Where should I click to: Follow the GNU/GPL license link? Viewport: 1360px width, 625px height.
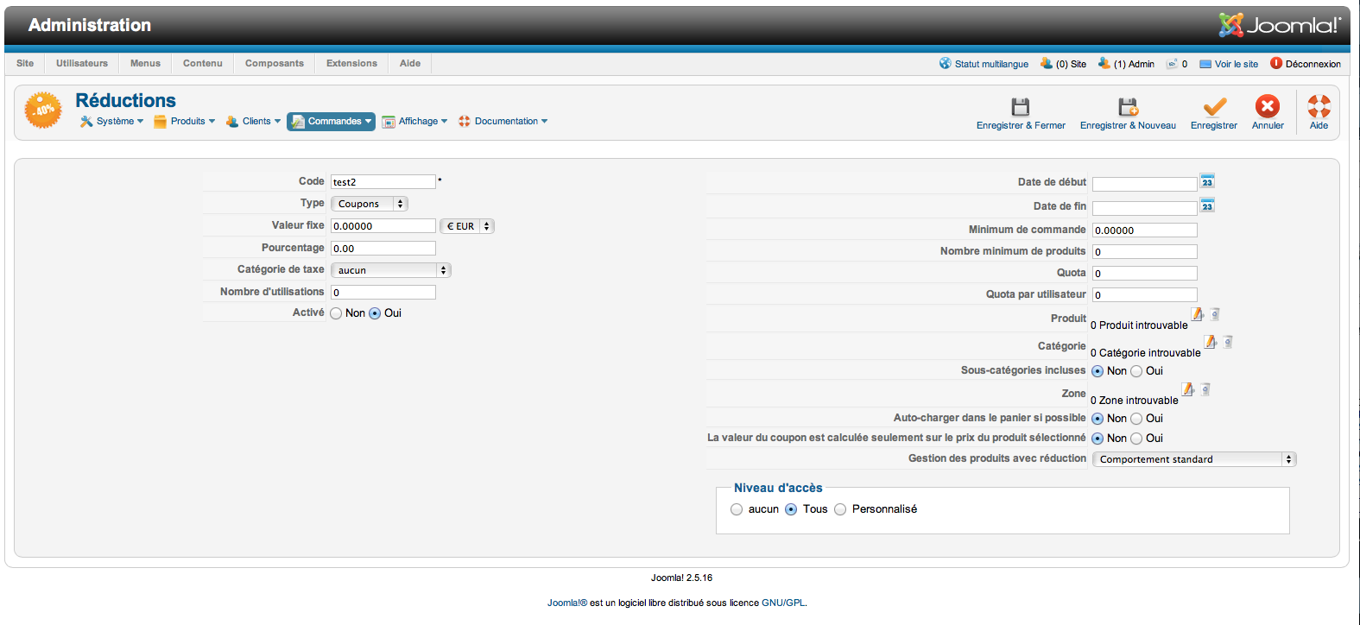click(783, 603)
